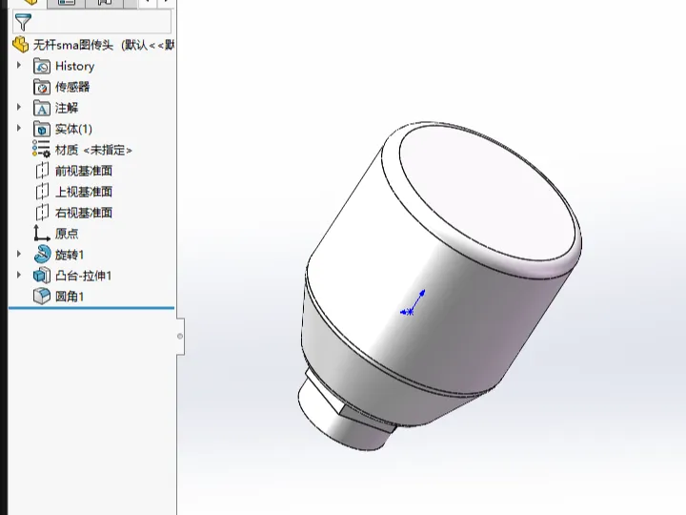Select the 实体(1) label
This screenshot has height=515, width=686.
click(73, 129)
